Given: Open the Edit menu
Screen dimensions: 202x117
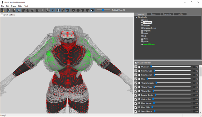Looking at the screenshot, I should coord(8,6).
